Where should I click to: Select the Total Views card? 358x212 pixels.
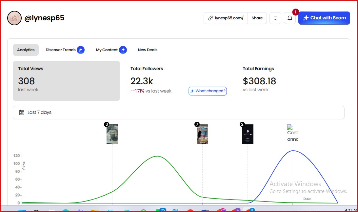click(67, 81)
